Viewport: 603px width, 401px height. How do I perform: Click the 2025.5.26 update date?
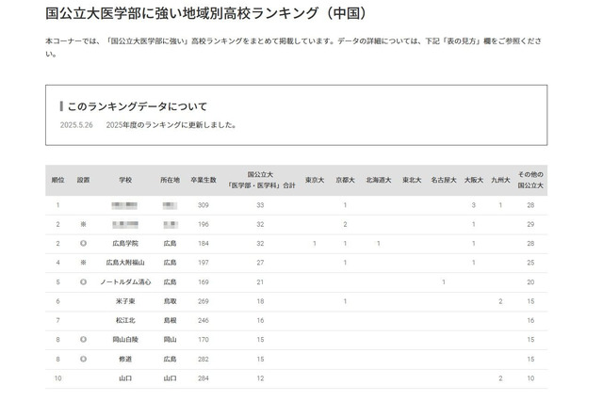[x=75, y=125]
